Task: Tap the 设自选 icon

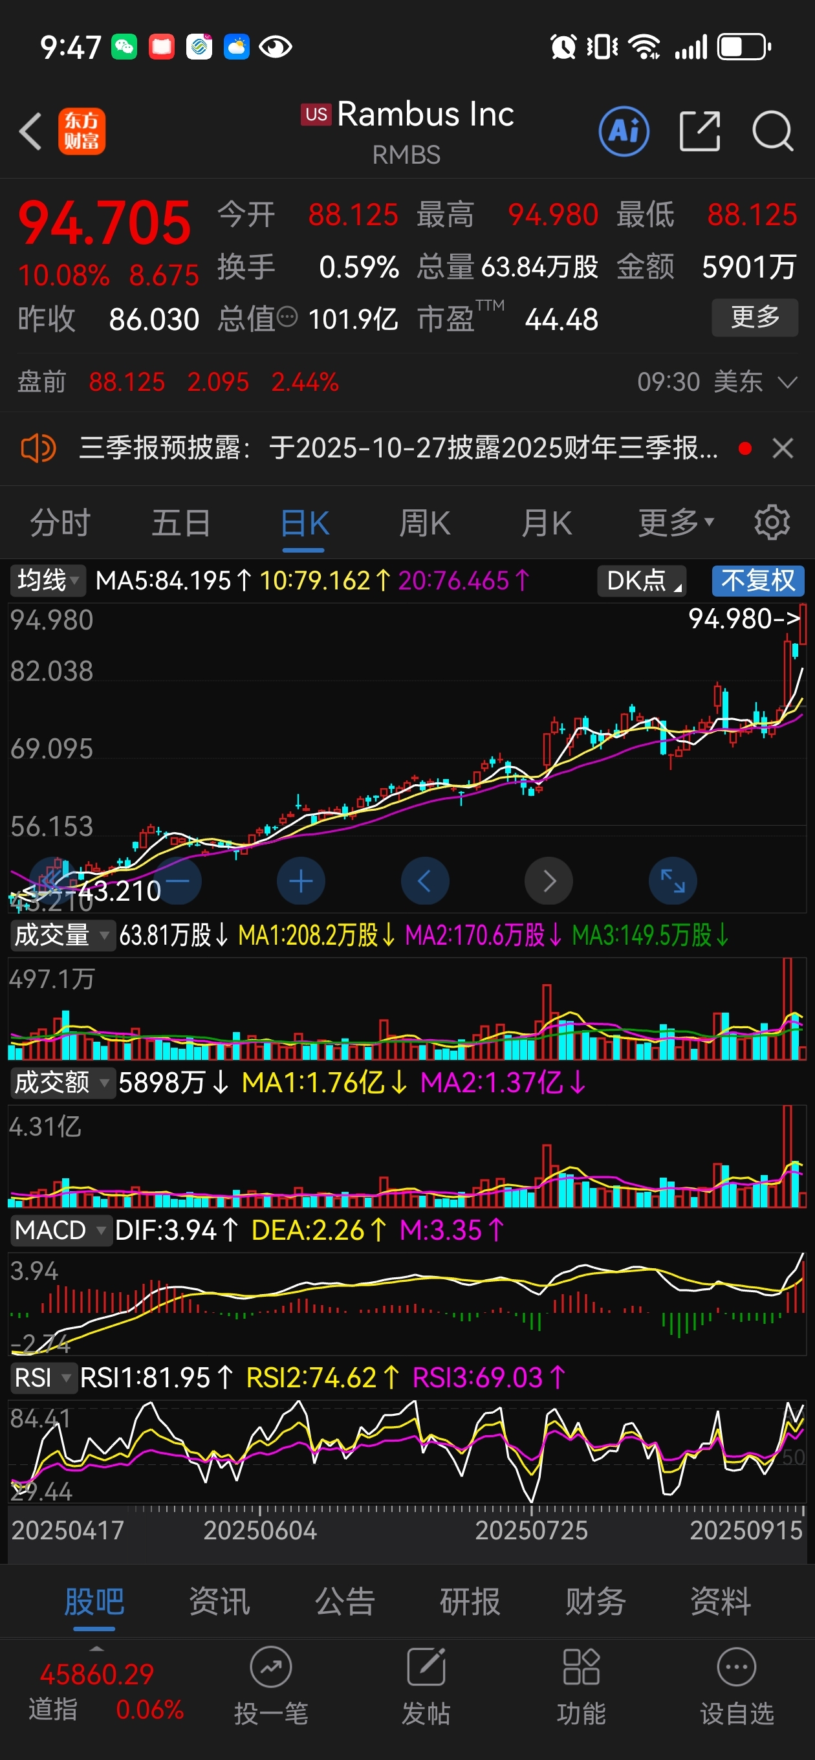Action: tap(737, 1667)
